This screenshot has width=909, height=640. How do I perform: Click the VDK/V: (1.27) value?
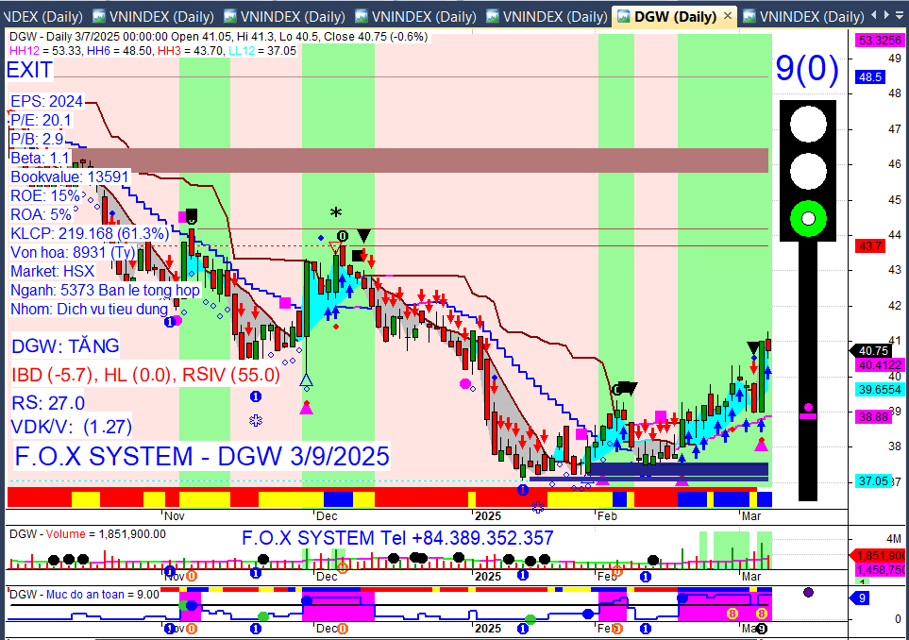[72, 427]
